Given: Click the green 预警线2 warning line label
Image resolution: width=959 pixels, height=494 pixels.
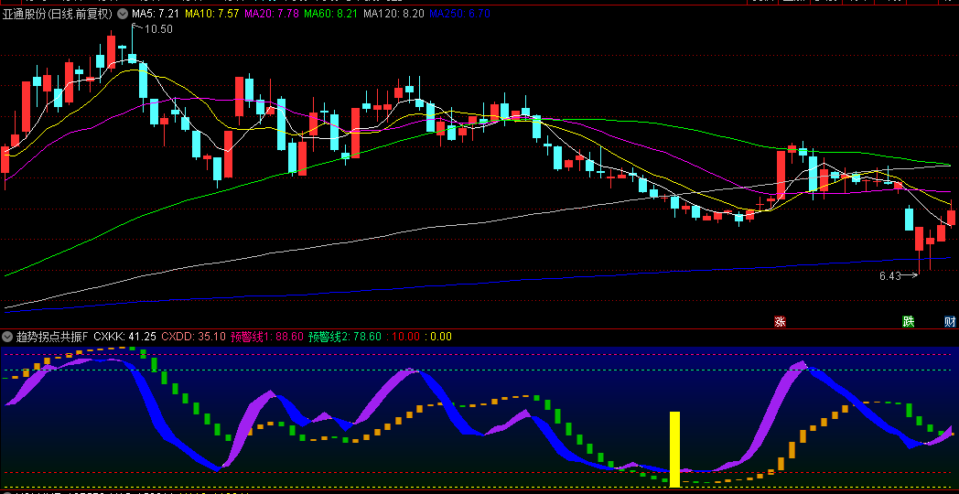Looking at the screenshot, I should click(345, 337).
